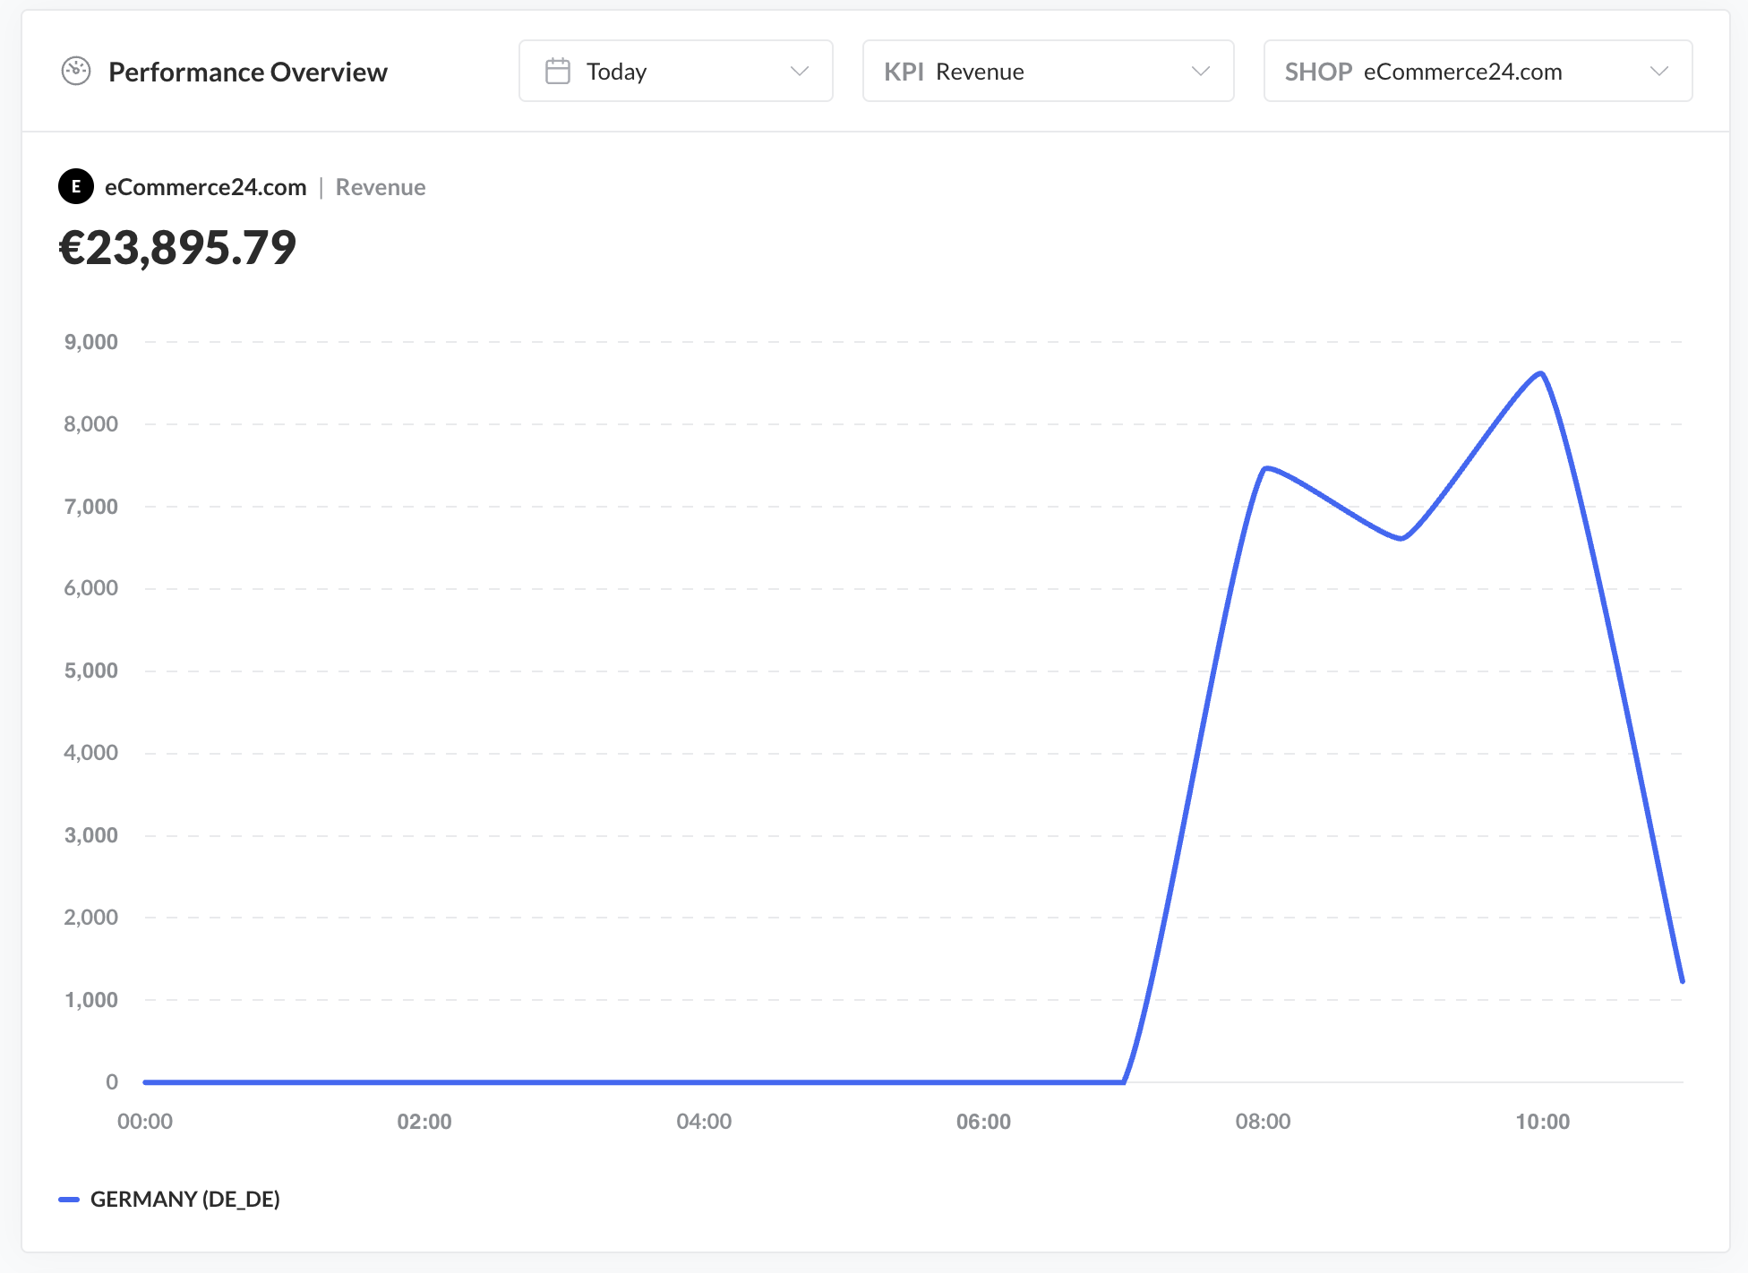Click the chart line dip near 09:00
Image resolution: width=1748 pixels, height=1273 pixels.
pyautogui.click(x=1401, y=538)
